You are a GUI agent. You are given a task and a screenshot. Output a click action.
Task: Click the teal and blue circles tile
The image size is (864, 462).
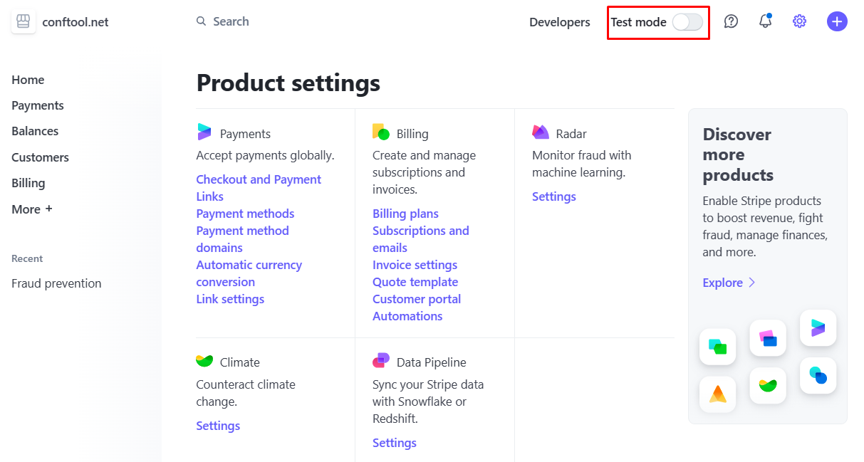(818, 375)
